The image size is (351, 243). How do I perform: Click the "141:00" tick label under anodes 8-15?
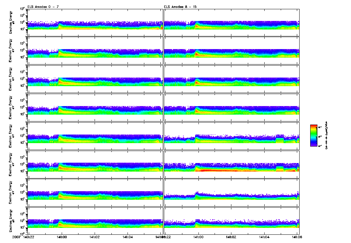pyautogui.click(x=198, y=237)
